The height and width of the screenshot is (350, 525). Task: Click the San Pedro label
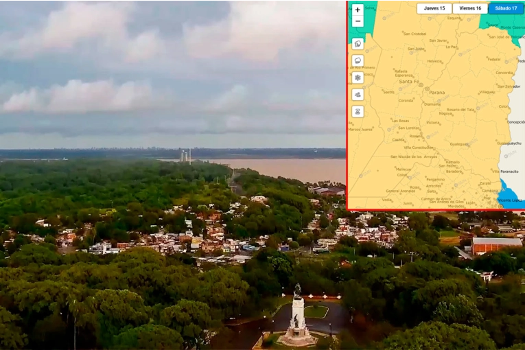point(447,166)
